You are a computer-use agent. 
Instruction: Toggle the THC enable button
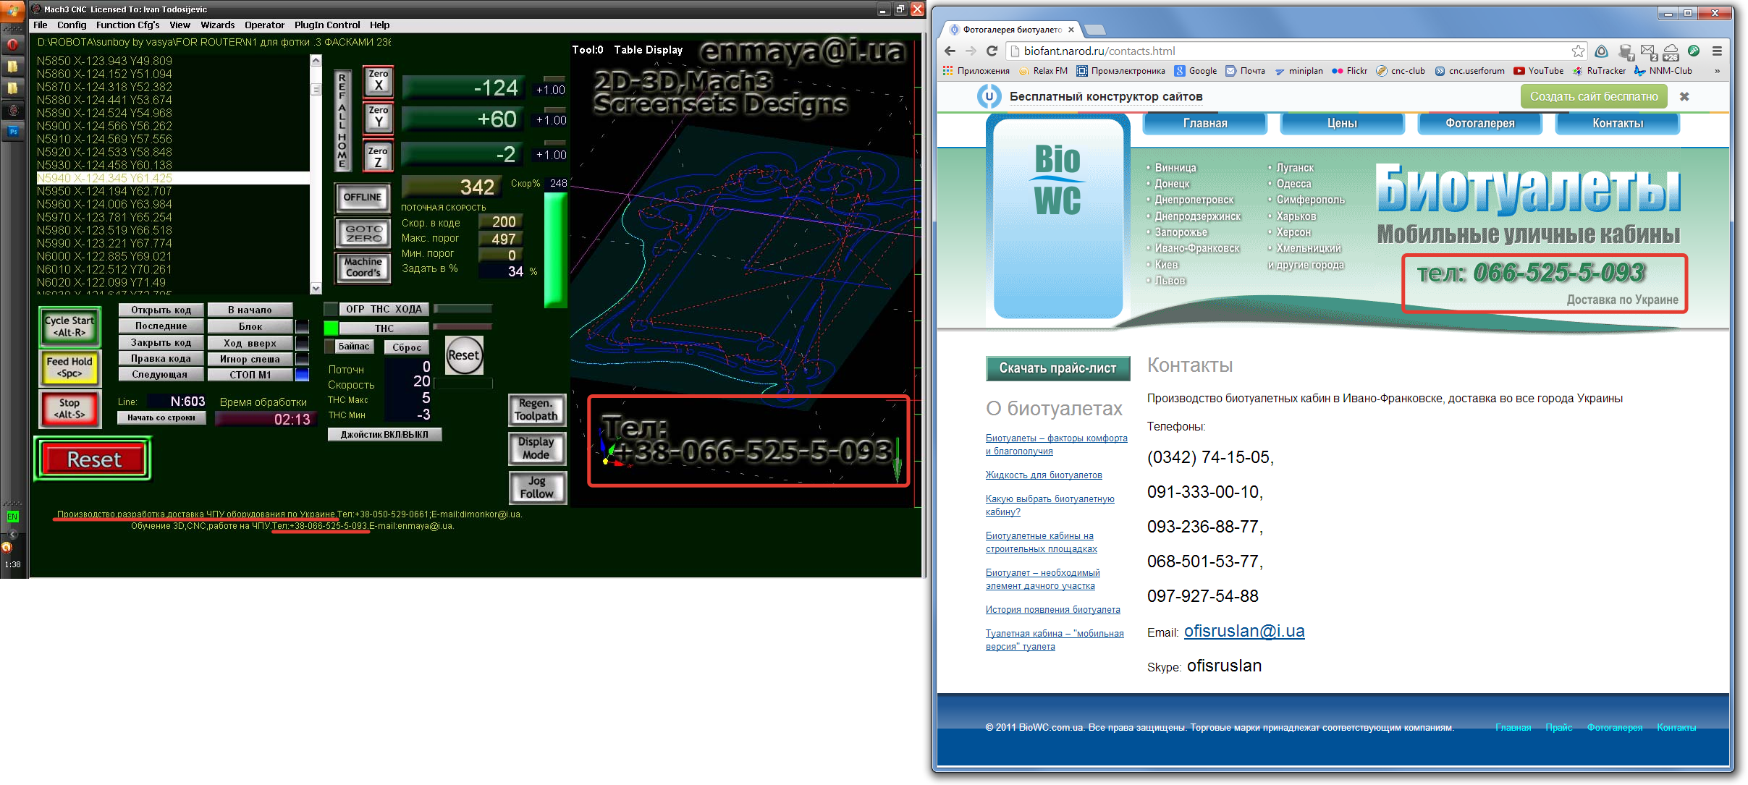coord(384,328)
